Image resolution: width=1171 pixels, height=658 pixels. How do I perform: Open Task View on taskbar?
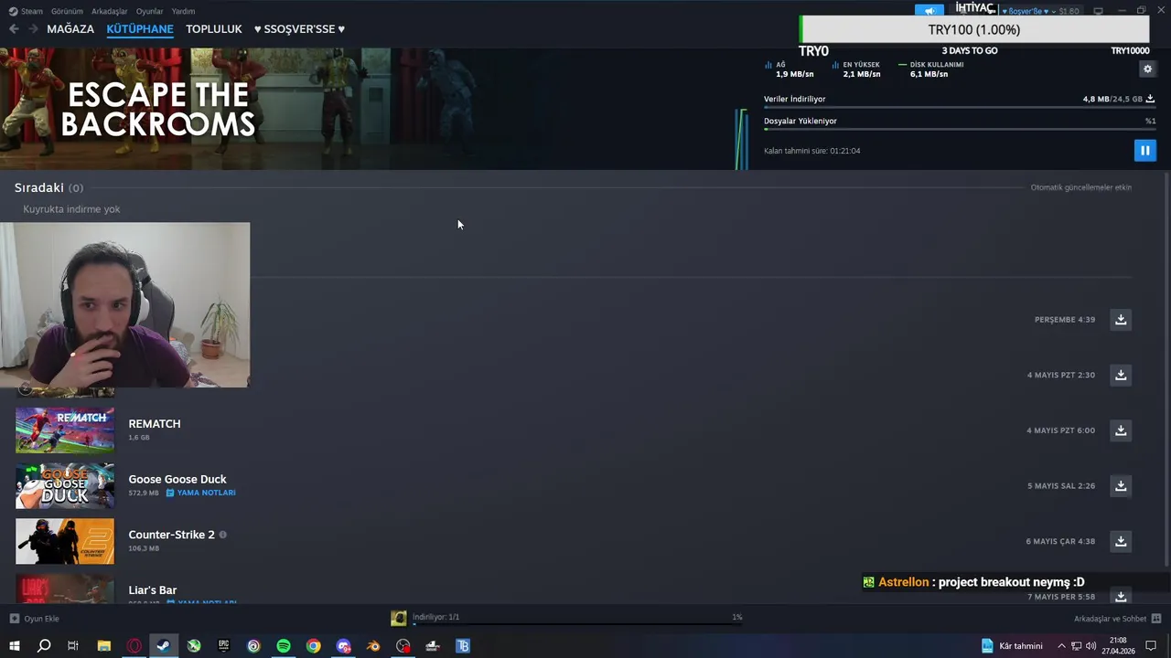pos(73,646)
